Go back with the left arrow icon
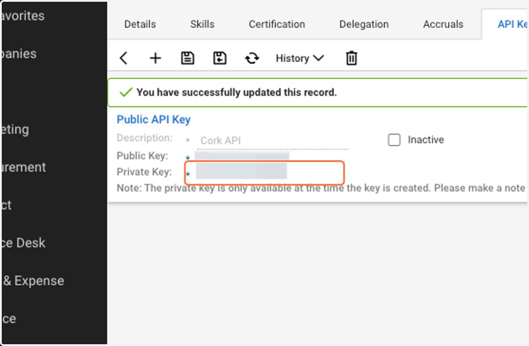 click(123, 58)
